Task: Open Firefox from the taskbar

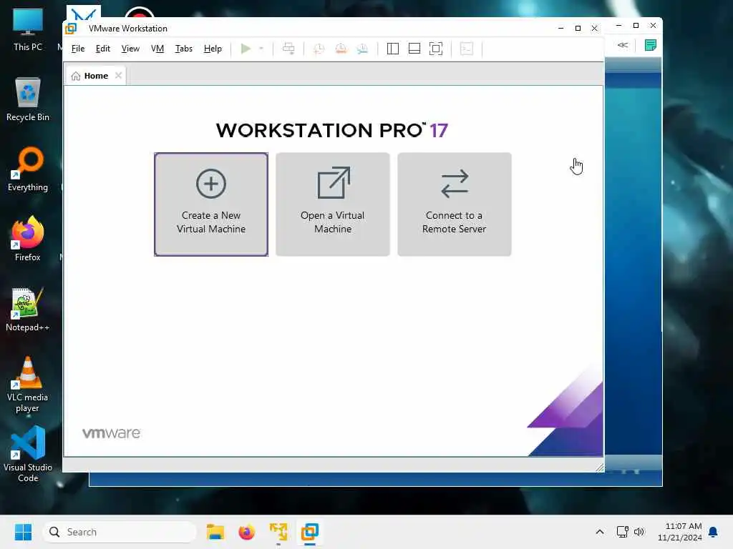Action: [247, 532]
